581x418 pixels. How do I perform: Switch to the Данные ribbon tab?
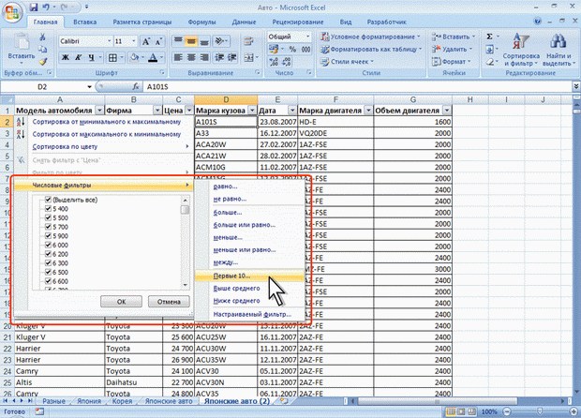tap(244, 22)
